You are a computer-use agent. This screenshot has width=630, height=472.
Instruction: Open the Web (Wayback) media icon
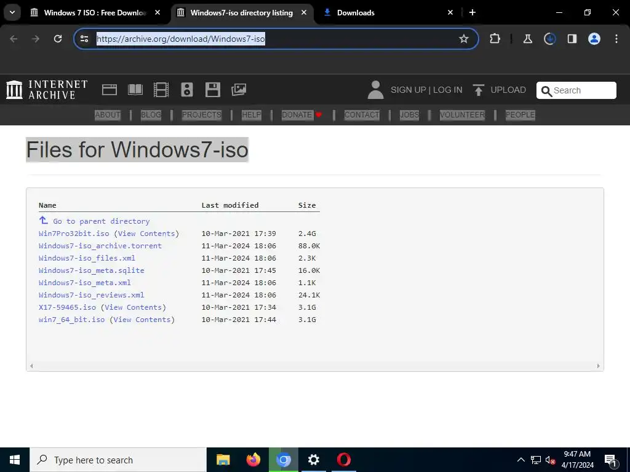110,90
